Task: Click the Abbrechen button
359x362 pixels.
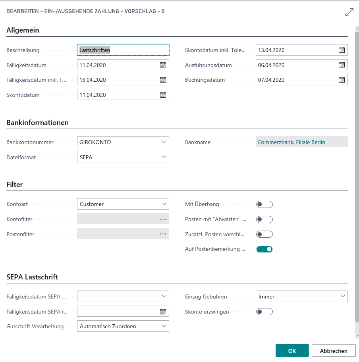Action: [x=333, y=351]
